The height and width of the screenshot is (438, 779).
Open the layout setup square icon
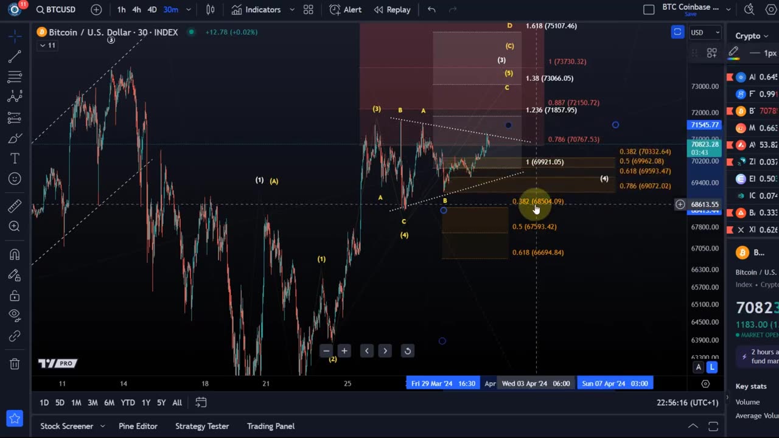(x=649, y=10)
